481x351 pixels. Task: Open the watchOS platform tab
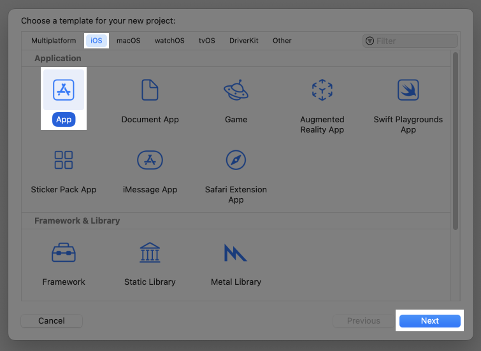pos(169,41)
